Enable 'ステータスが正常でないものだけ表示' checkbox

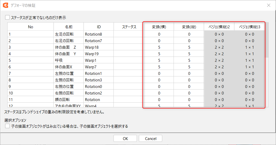tap(7, 18)
